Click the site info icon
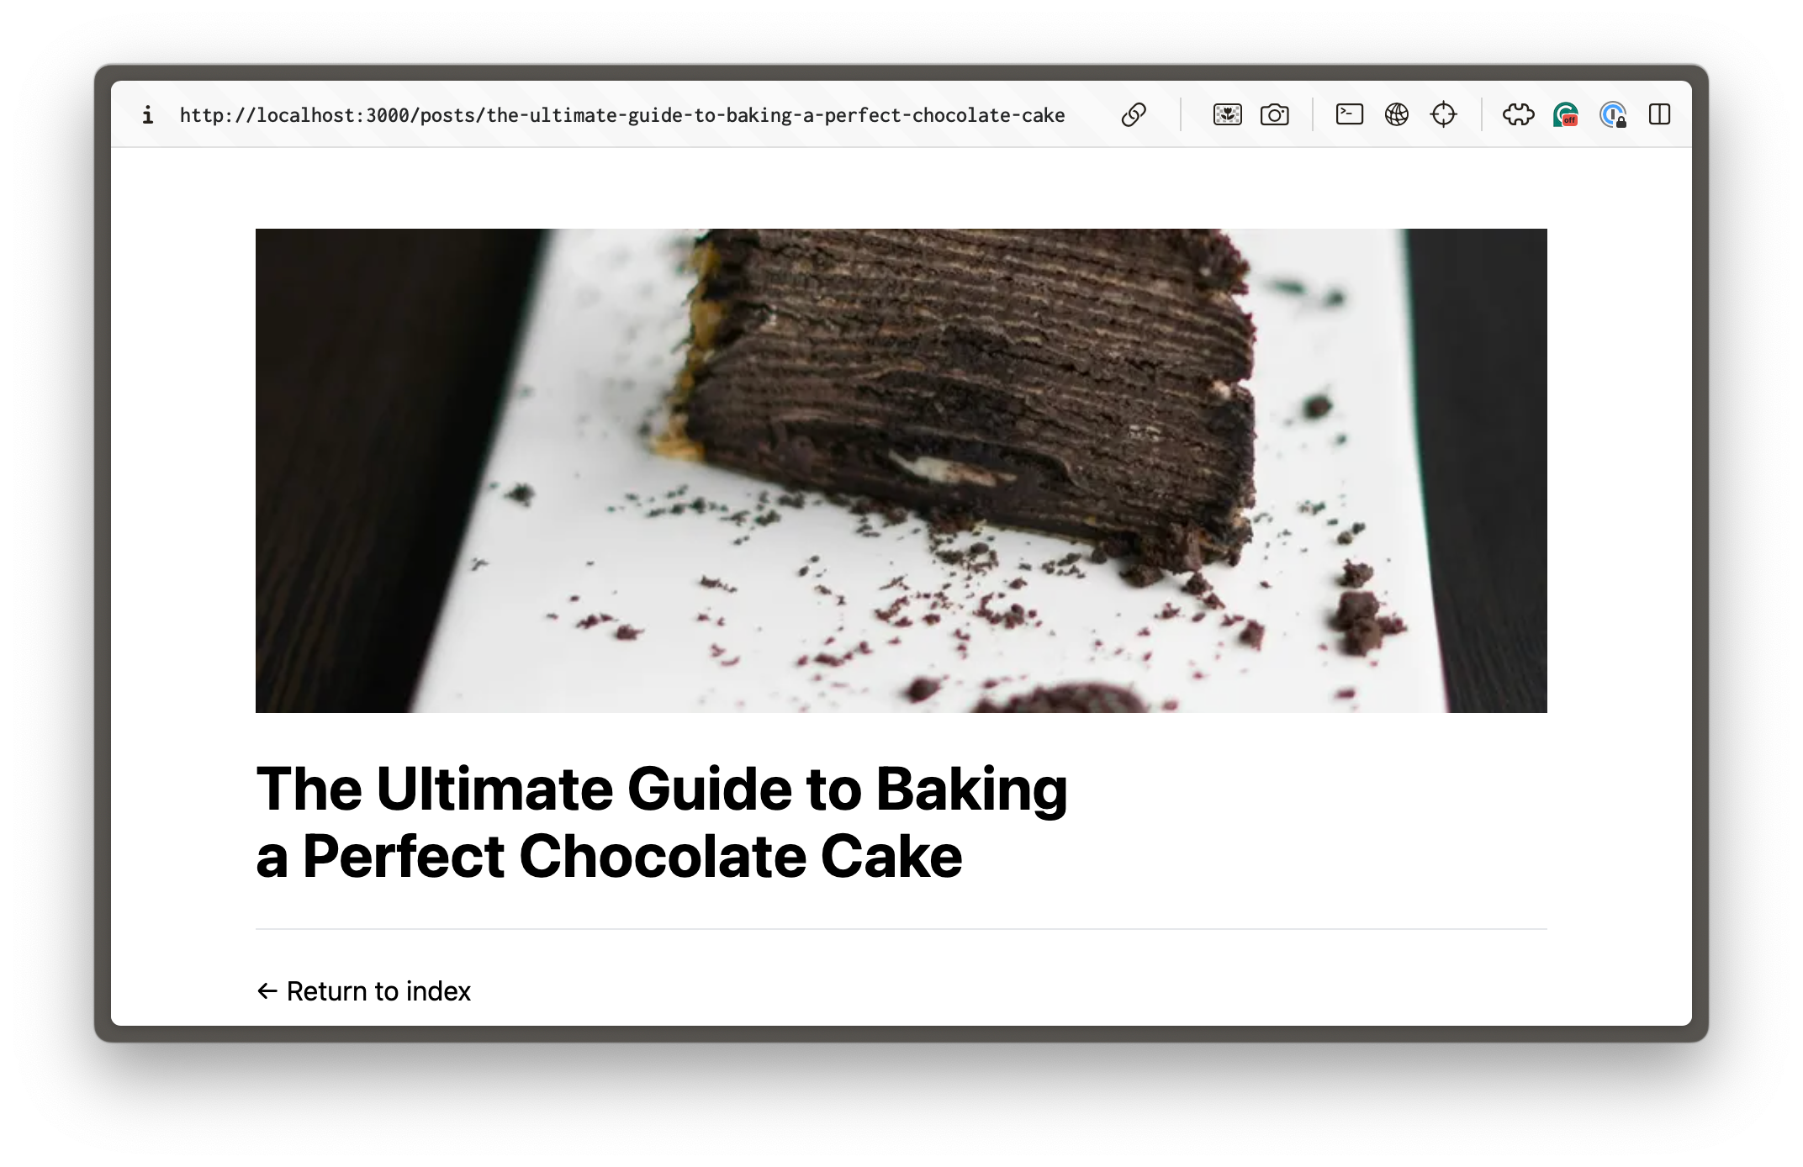Screen dimensions: 1803x1167 point(148,115)
